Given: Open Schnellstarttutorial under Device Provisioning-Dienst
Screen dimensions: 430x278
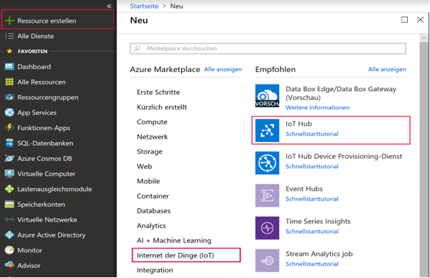Looking at the screenshot, I should point(311,166).
